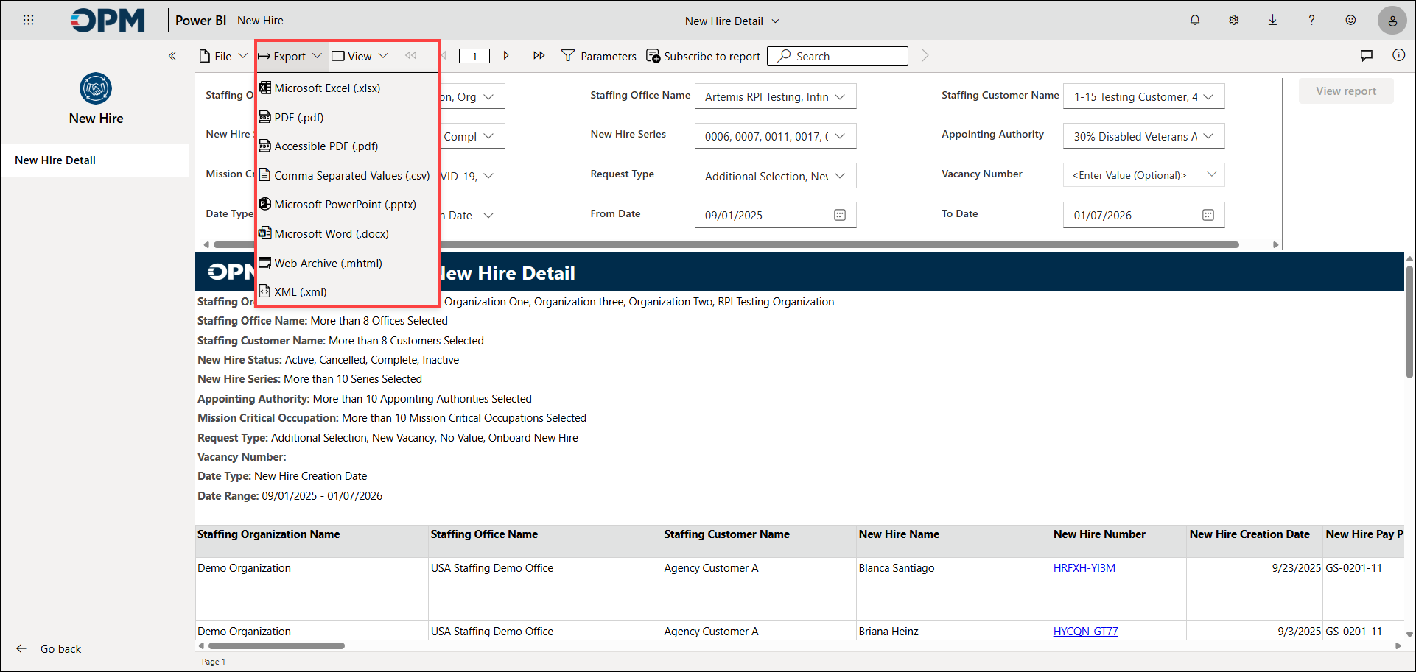
Task: Open new hire number HYCQN-GT77
Action: [x=1085, y=631]
